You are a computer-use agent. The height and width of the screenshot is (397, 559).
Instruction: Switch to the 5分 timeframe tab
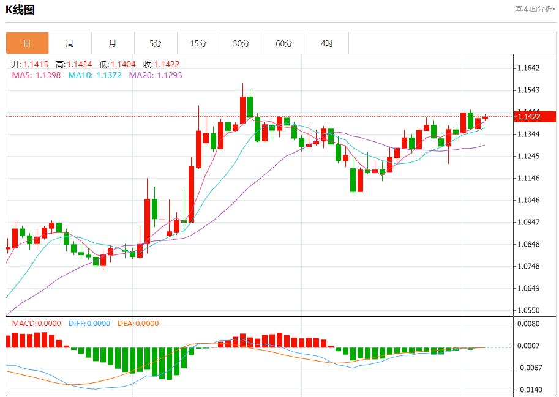pyautogui.click(x=156, y=43)
